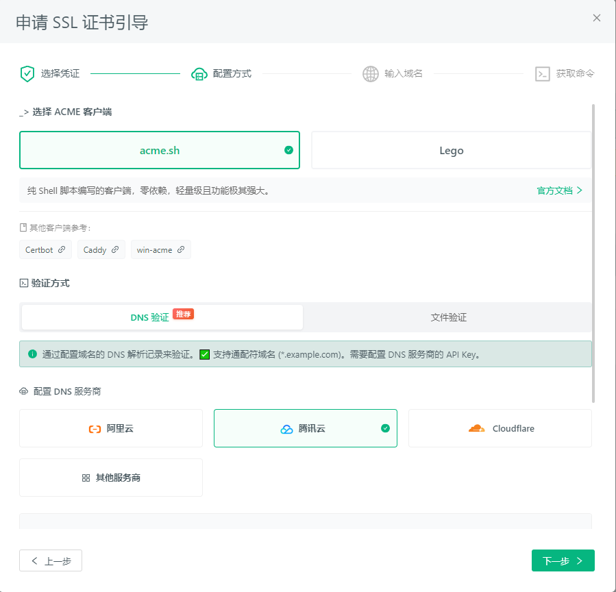
Task: Click the globe icon for 输入域名 step
Action: 371,73
